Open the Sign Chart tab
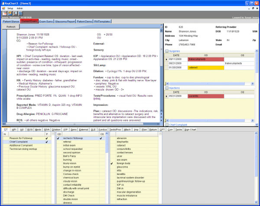This screenshot has width=260, height=206. tap(190, 130)
